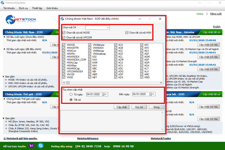
Task: Expand the Từ ngày date picker arrow
Action: (106, 94)
